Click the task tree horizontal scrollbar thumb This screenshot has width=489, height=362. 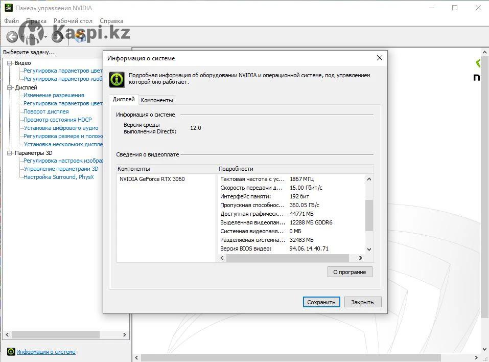(x=56, y=334)
